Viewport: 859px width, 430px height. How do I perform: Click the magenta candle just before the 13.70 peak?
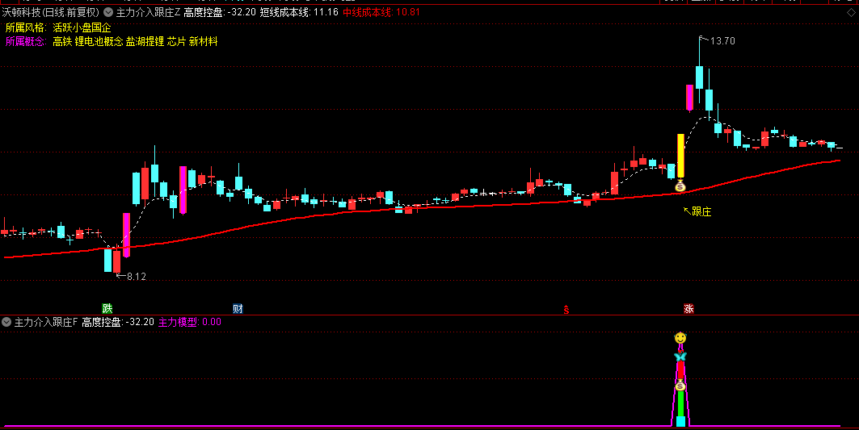click(x=690, y=98)
